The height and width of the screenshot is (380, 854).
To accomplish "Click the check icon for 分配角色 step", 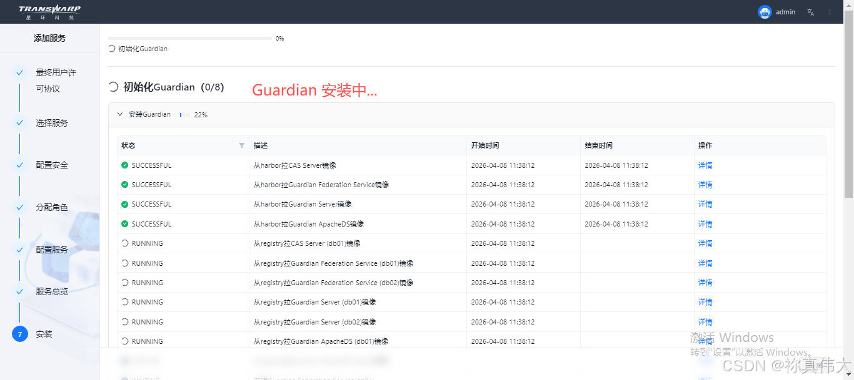I will tap(20, 207).
